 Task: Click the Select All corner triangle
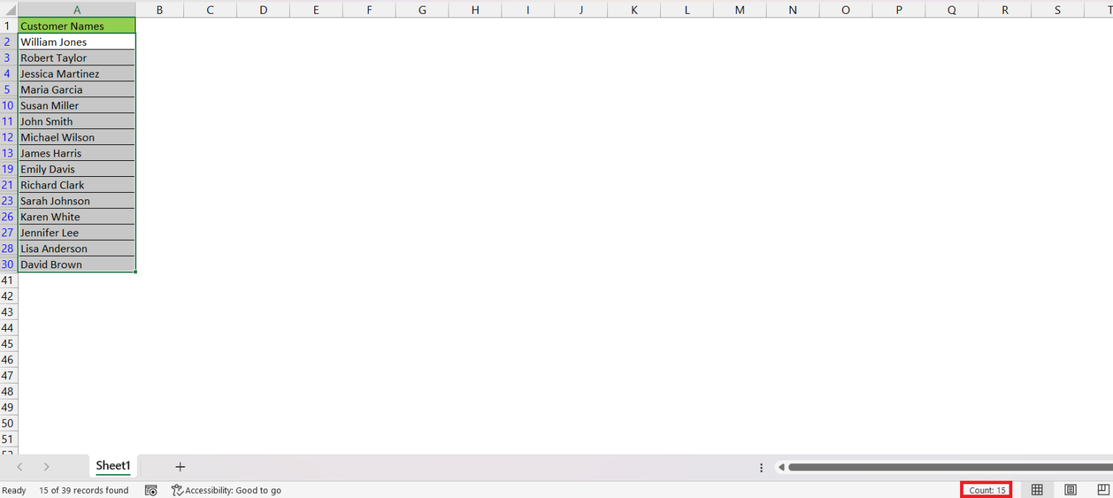pos(9,10)
